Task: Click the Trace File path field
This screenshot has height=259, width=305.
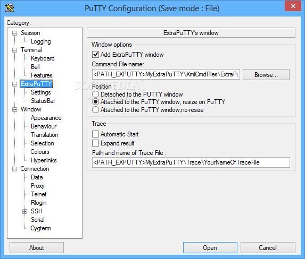Action: pyautogui.click(x=191, y=162)
